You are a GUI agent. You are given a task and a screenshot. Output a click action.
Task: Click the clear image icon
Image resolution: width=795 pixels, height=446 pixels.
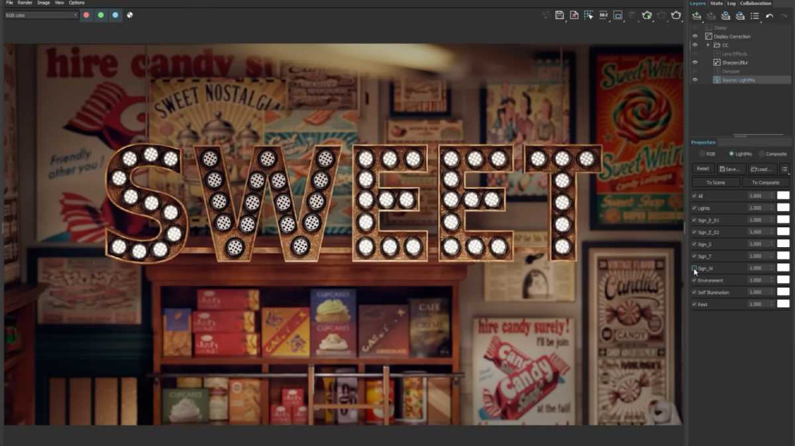coord(574,15)
